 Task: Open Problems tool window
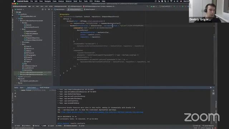tap(26, 126)
